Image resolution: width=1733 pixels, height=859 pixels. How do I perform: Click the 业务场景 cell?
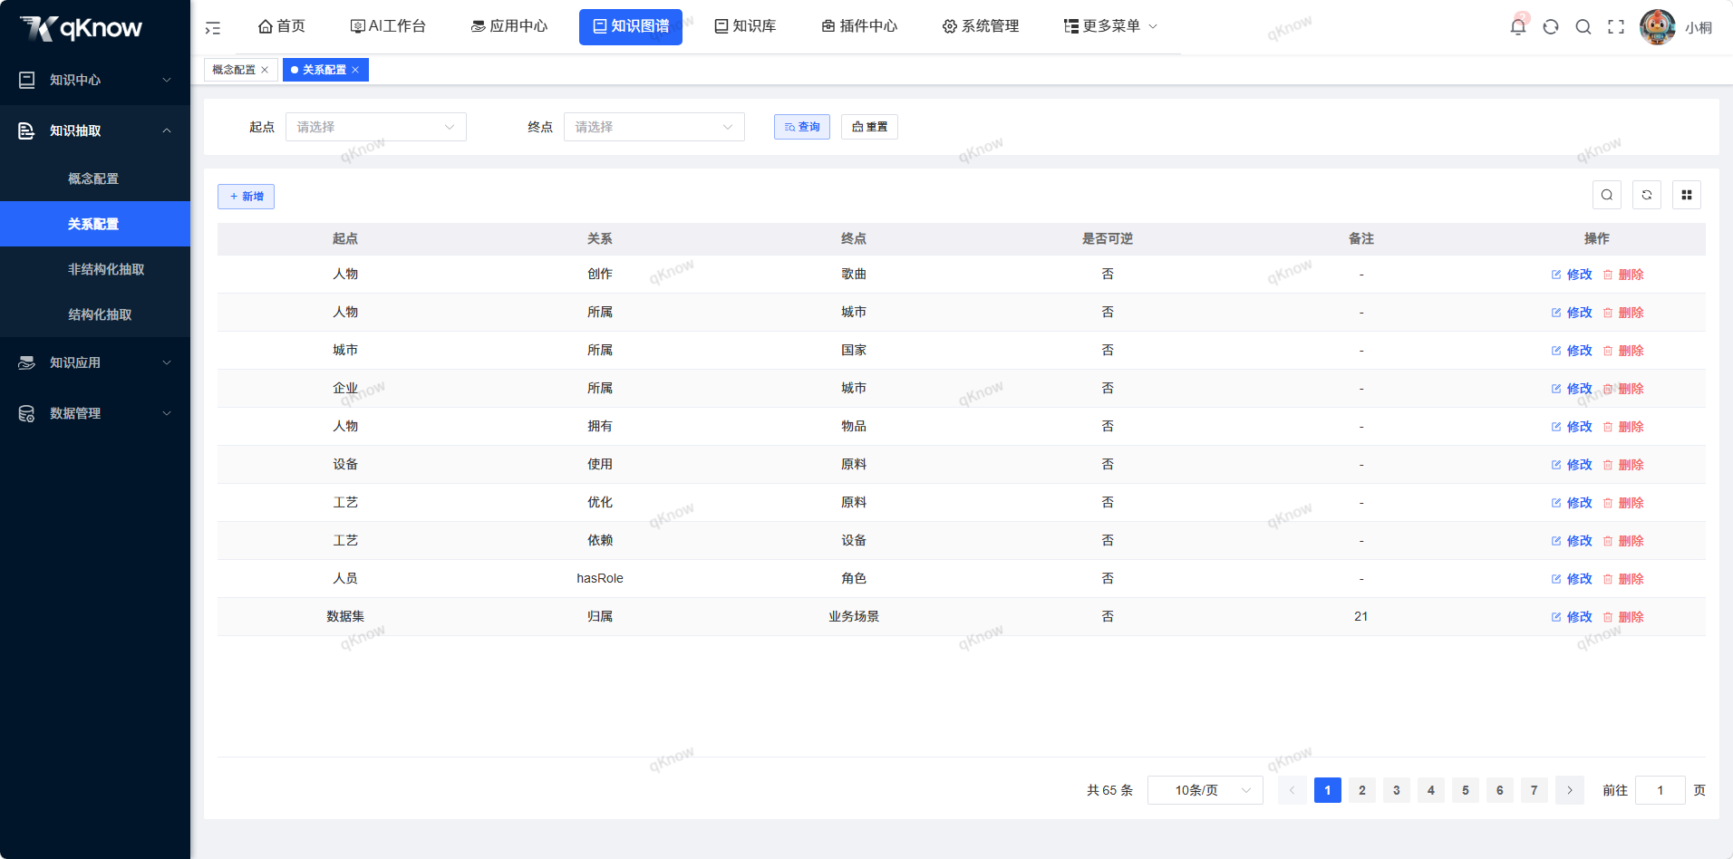(x=854, y=616)
